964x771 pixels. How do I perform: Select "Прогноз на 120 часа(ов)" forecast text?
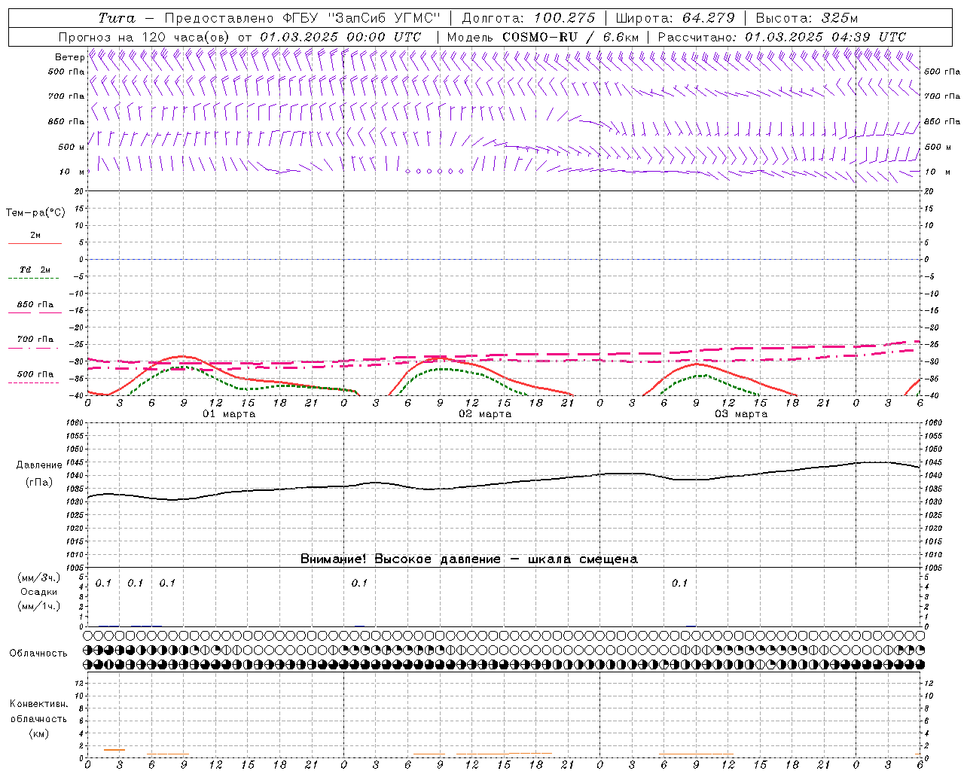click(x=145, y=37)
